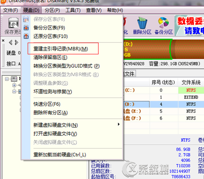
Task: Switch to the 浏览文件 tab
Action: (129, 74)
